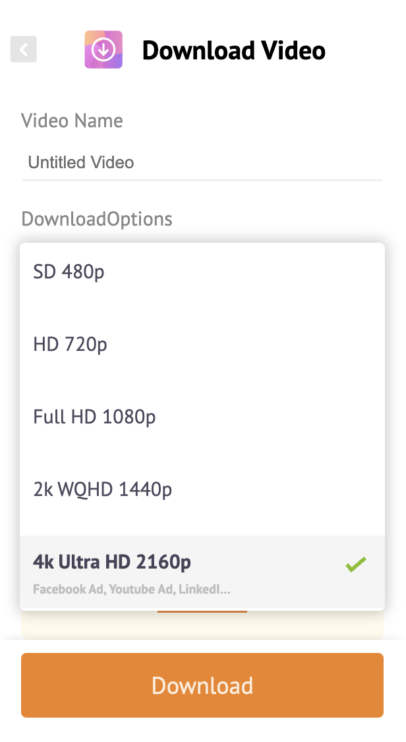Click the white arrow inside the logo circle
This screenshot has width=406, height=742.
[x=103, y=49]
